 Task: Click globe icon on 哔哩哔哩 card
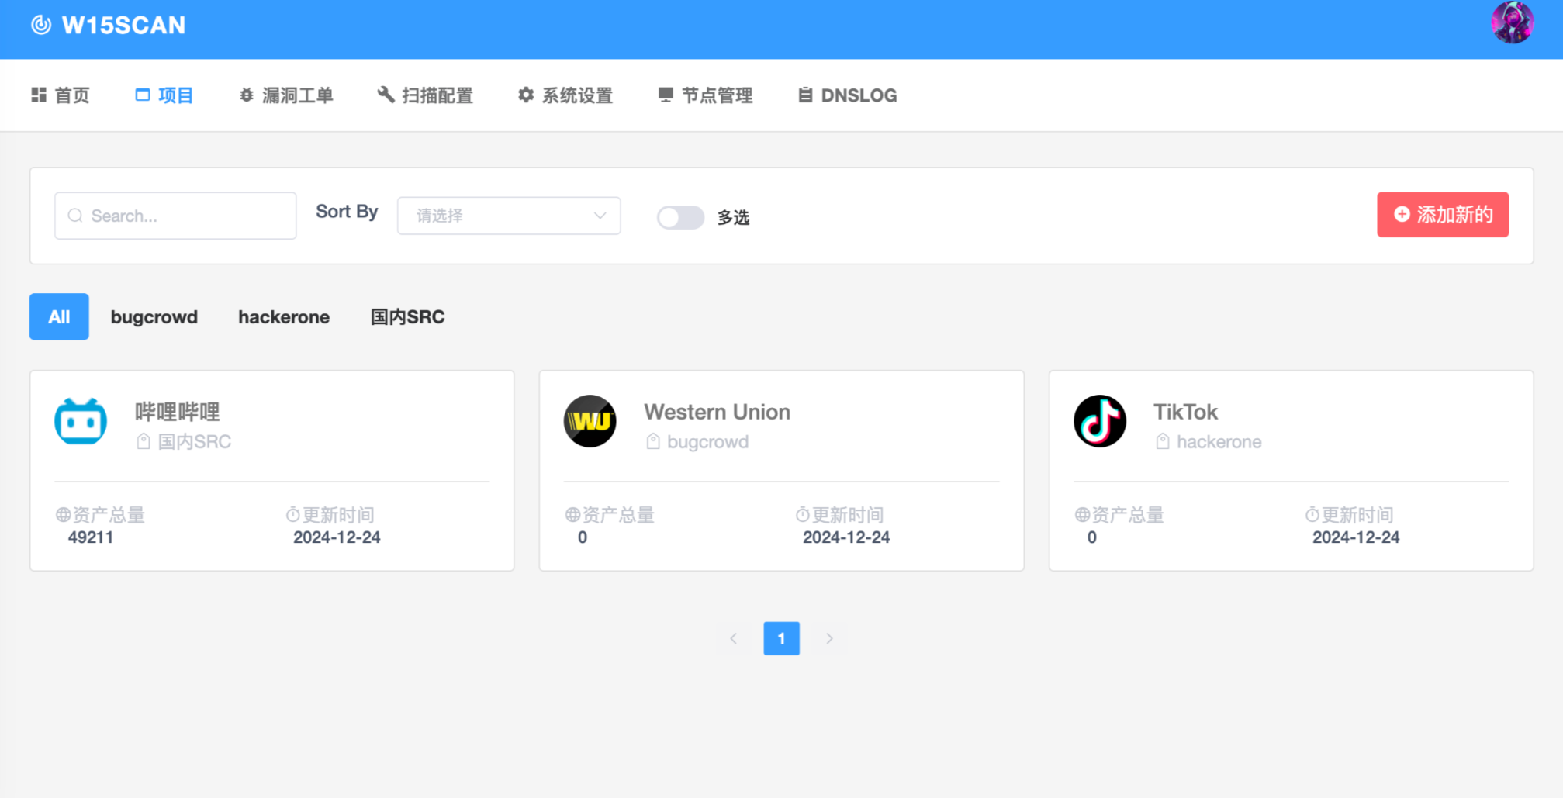tap(63, 514)
